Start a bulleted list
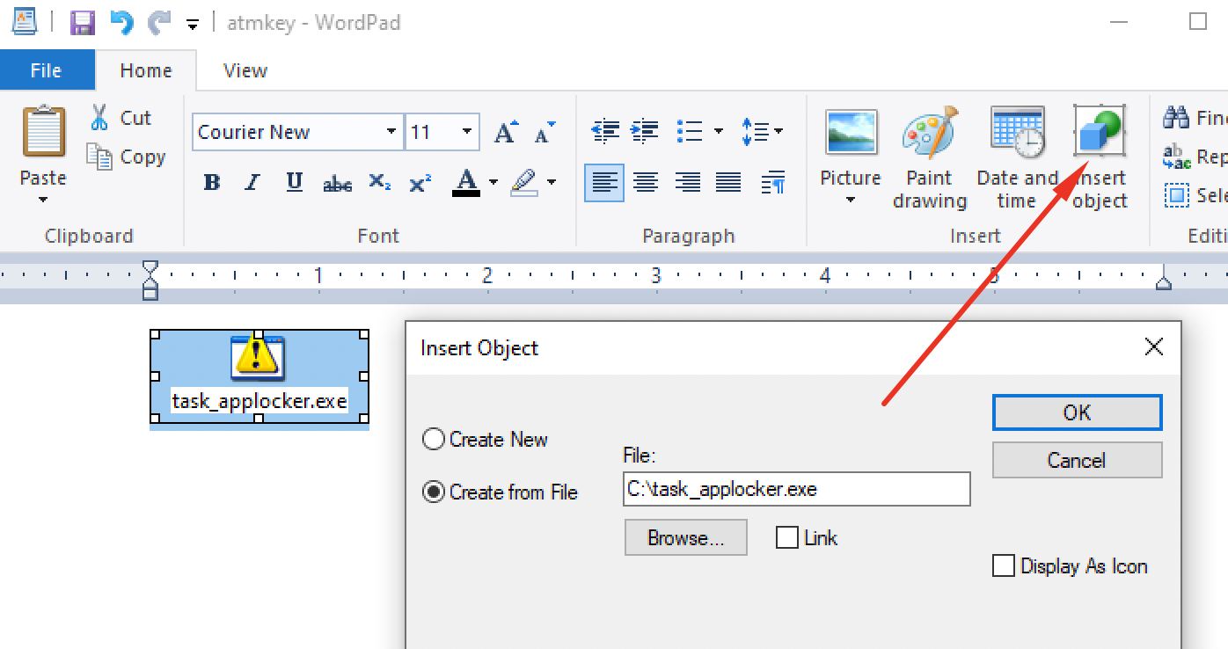The width and height of the screenshot is (1228, 649). [690, 132]
